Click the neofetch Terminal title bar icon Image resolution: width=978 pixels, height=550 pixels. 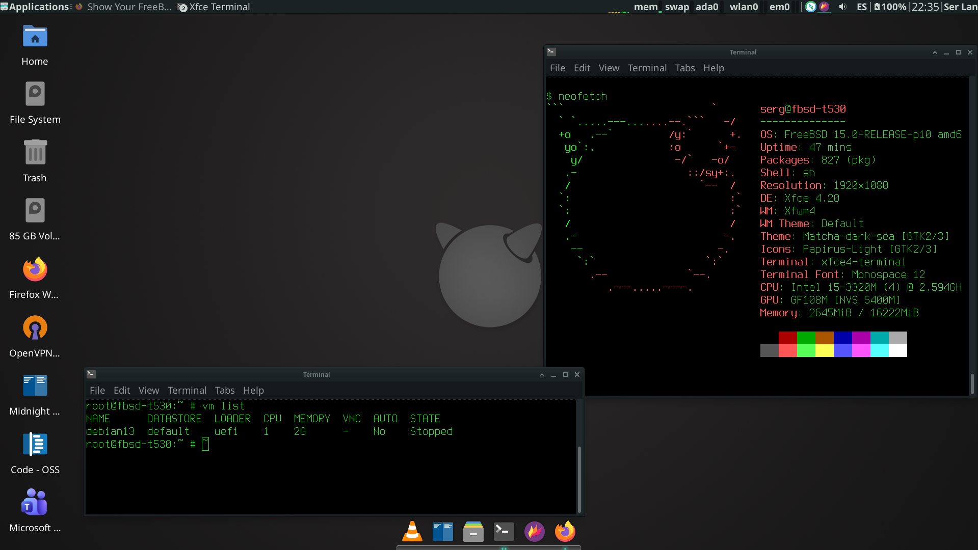pos(551,52)
